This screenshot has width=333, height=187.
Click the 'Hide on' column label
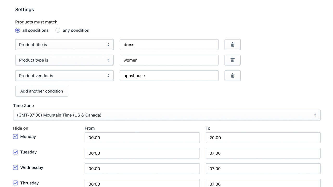tap(21, 128)
